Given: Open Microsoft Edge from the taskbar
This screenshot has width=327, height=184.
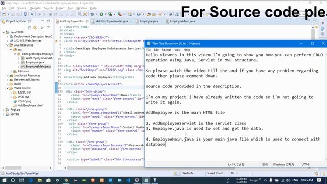Looking at the screenshot, I should pyautogui.click(x=31, y=180).
